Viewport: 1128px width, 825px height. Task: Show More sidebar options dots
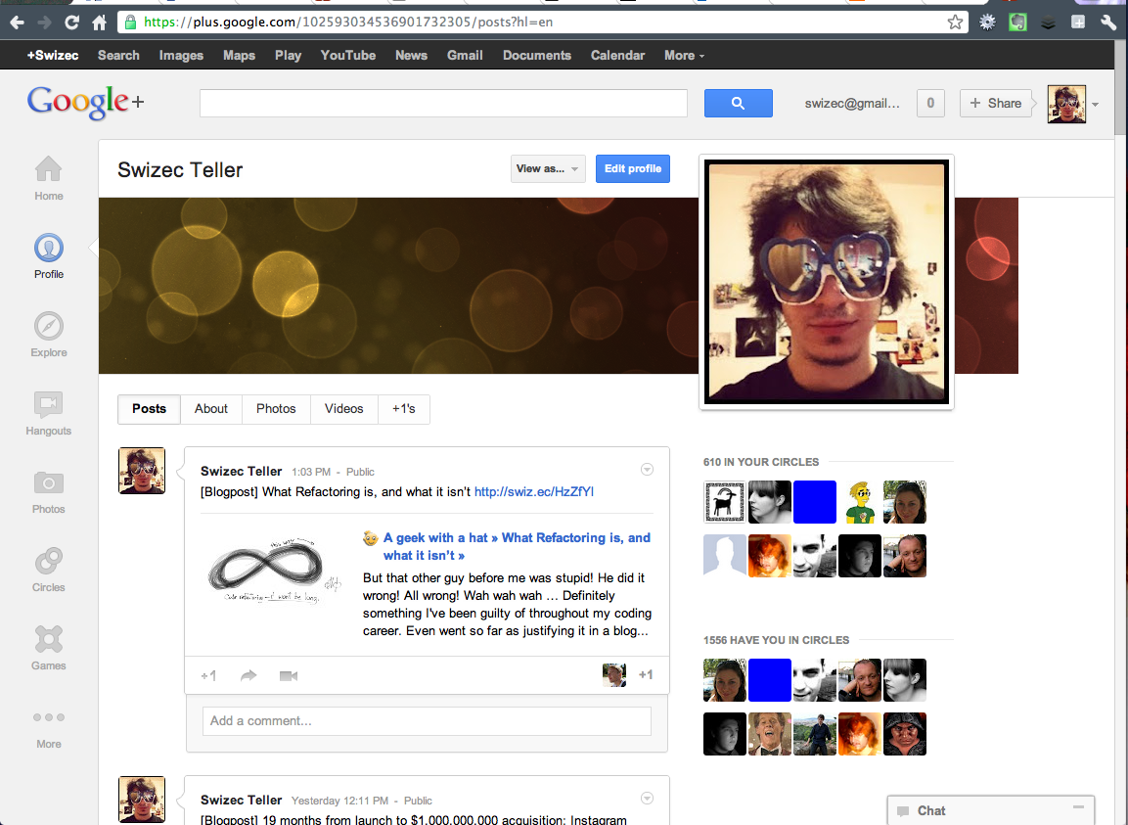49,728
